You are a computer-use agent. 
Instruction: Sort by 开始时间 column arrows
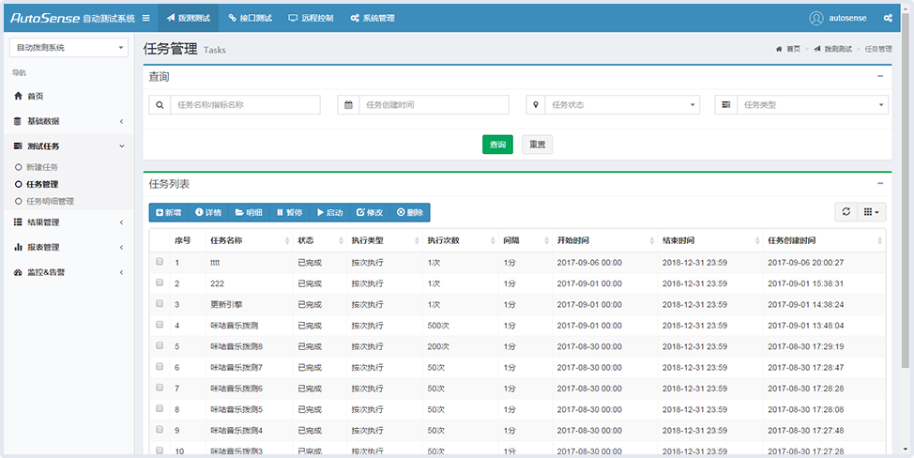[652, 240]
